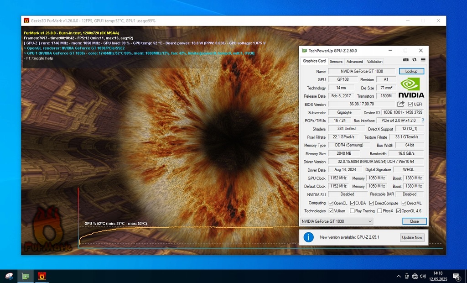Click the GPU-Z taskbar icon

[x=26, y=276]
